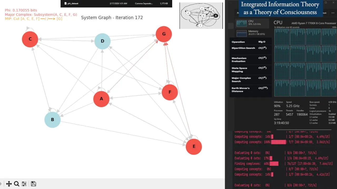The image size is (337, 189).
Task: Maximize the Task Manager window
Action: click(326, 3)
